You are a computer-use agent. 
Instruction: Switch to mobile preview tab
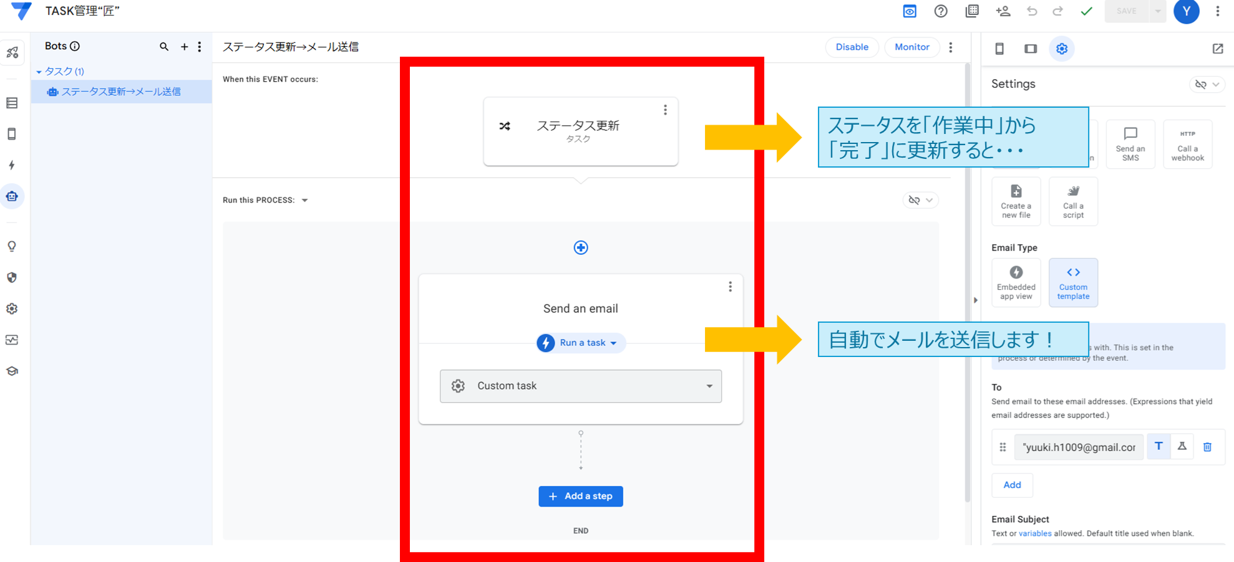[999, 49]
